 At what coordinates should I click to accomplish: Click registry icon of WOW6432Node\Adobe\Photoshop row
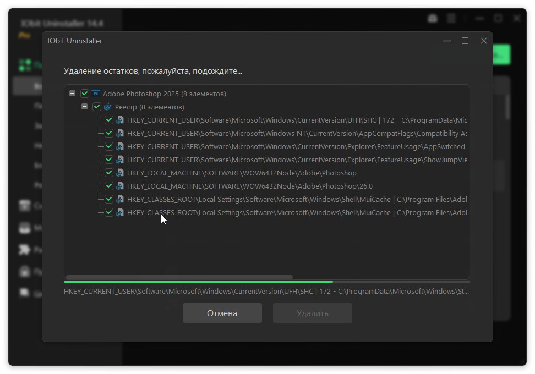pos(120,173)
